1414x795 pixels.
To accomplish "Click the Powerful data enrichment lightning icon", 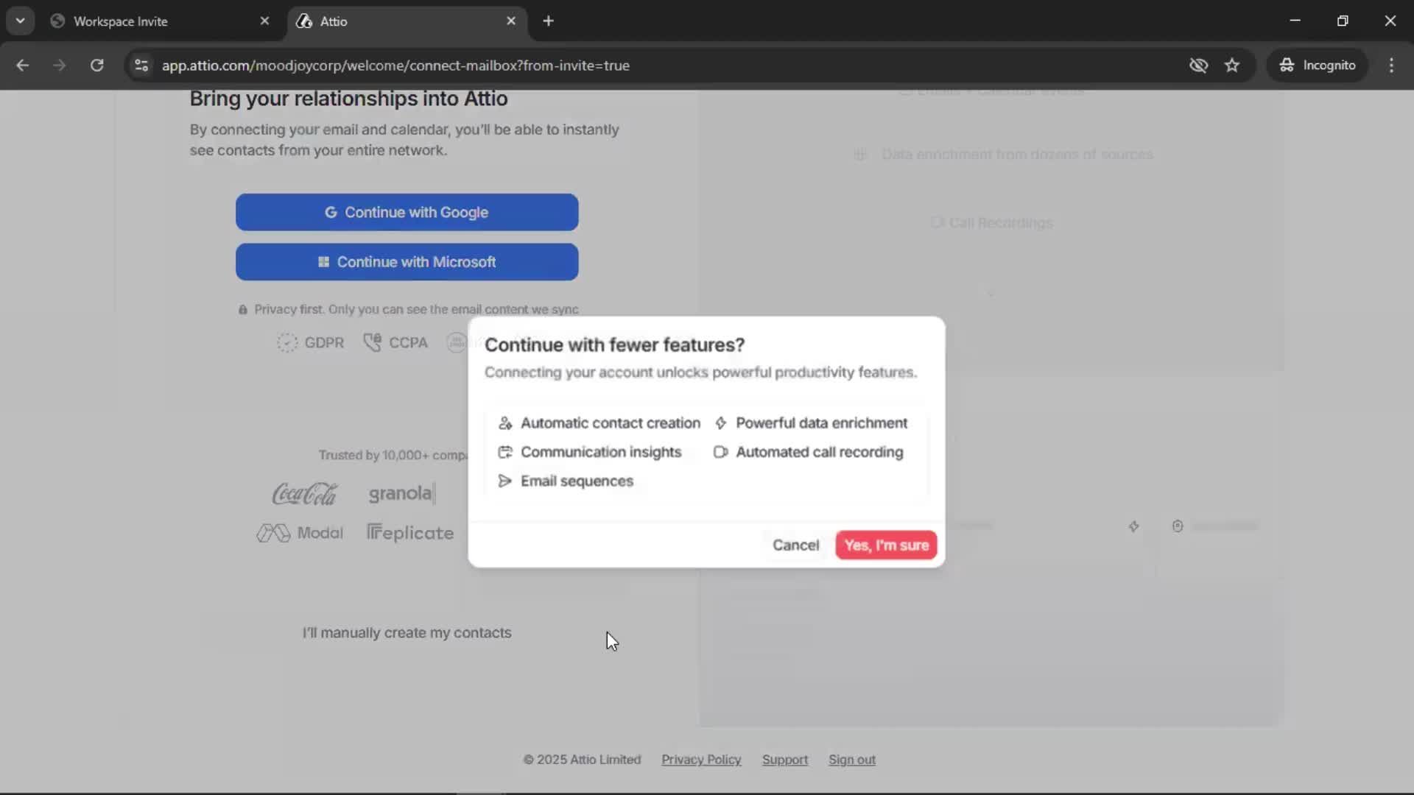I will pyautogui.click(x=722, y=423).
